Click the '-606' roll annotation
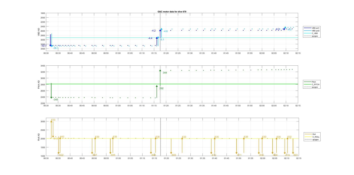354x175 pixels. click(x=153, y=155)
